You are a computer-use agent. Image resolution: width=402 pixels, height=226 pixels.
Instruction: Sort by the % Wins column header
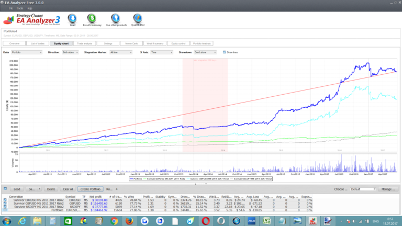pos(129,197)
